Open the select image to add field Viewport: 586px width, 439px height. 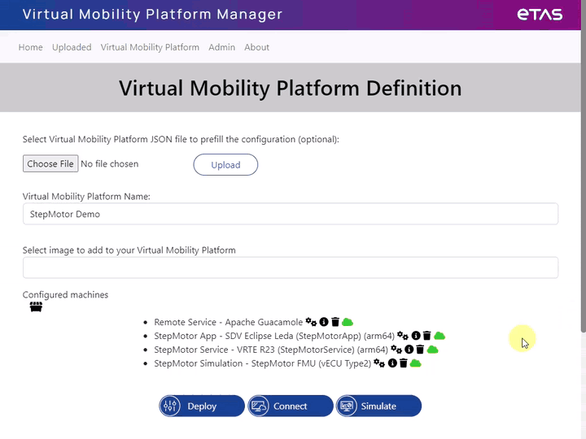[x=291, y=267]
